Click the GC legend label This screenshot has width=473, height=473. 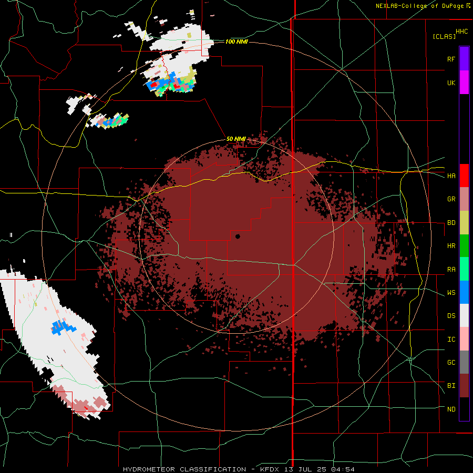point(451,363)
